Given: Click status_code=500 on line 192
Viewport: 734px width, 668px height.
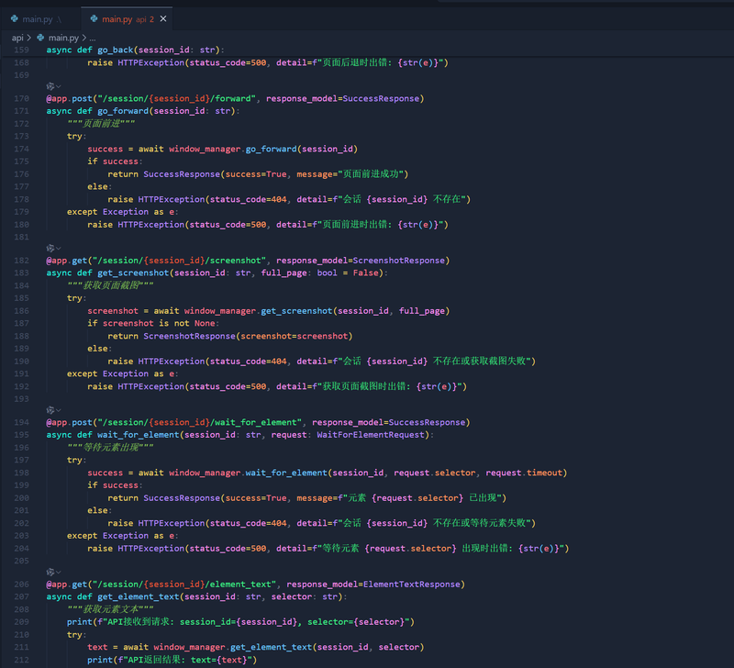Looking at the screenshot, I should [x=228, y=386].
